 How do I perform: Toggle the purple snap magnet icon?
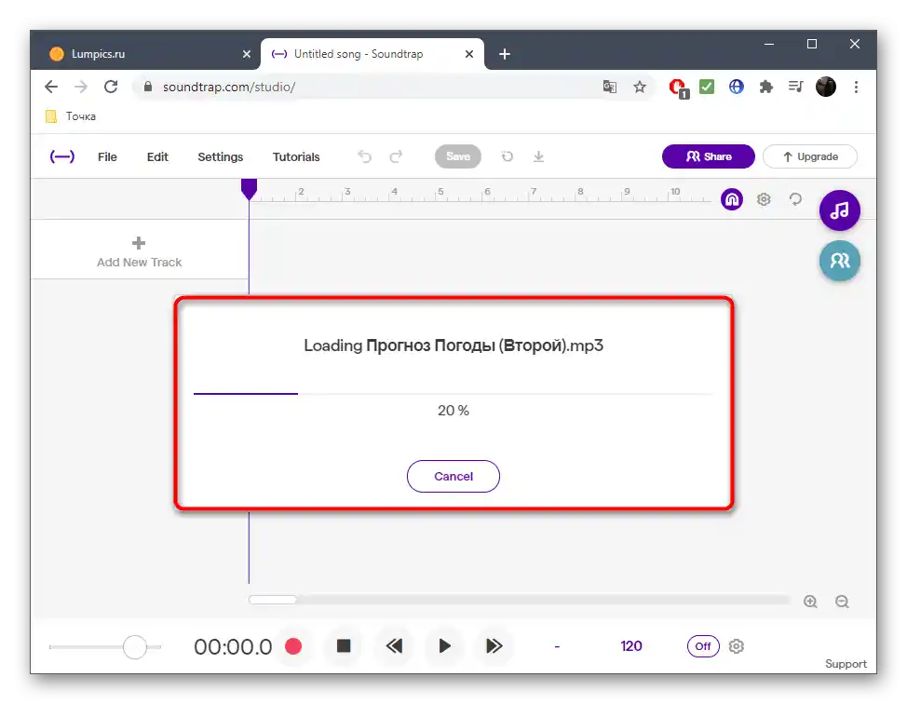[732, 199]
